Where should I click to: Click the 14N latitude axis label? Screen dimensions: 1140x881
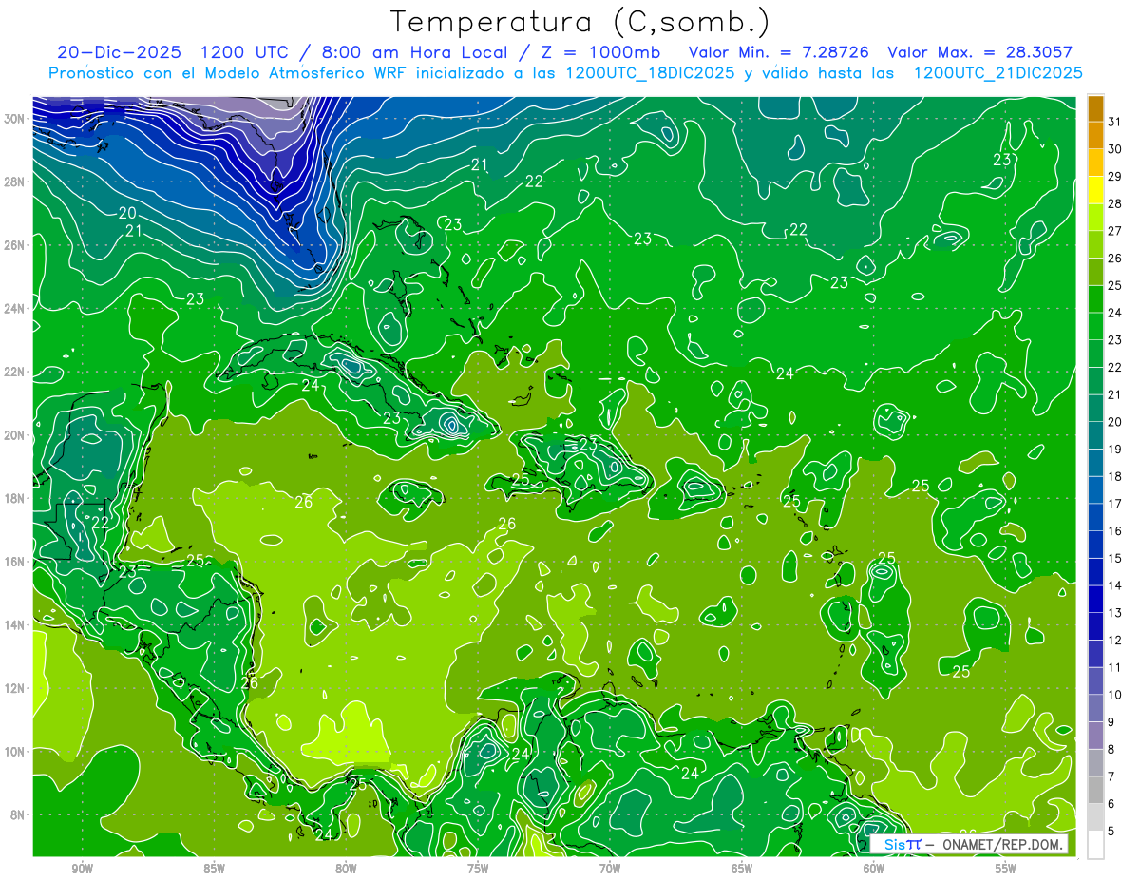click(16, 625)
